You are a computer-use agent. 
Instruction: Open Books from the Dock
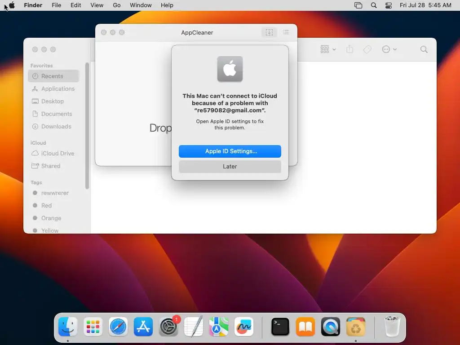click(305, 327)
